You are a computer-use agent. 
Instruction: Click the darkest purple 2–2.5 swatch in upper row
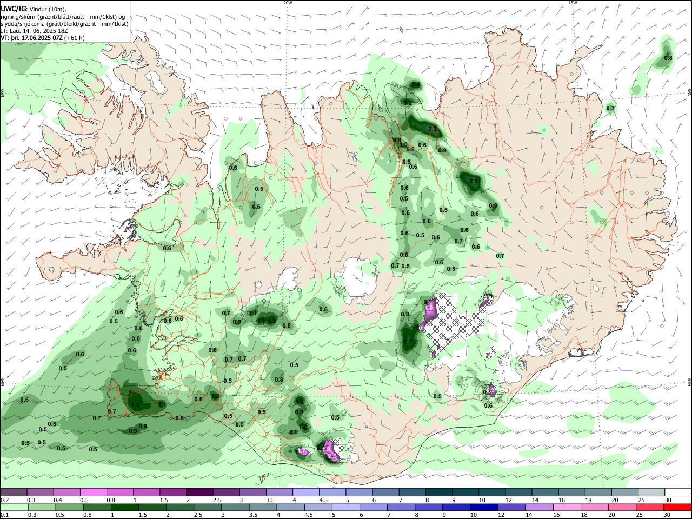pyautogui.click(x=199, y=492)
